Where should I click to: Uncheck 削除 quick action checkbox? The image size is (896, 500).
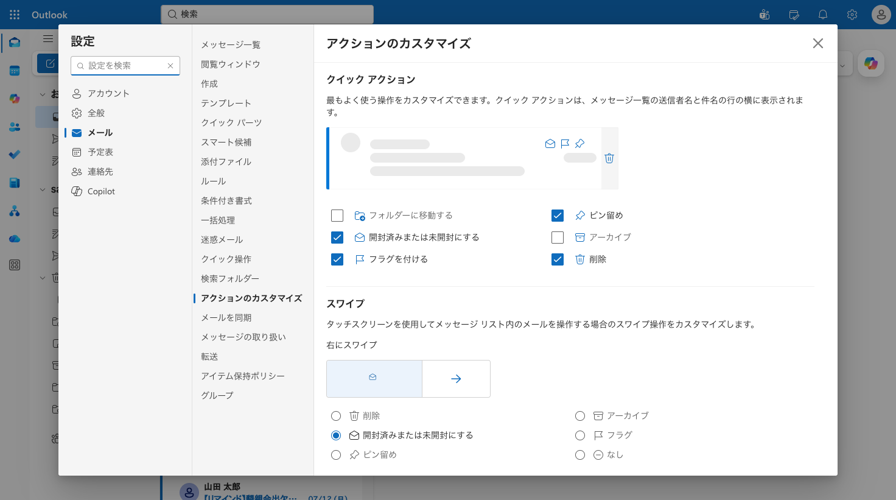click(558, 259)
